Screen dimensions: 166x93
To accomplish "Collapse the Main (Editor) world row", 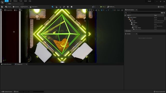I will tap(127, 18).
